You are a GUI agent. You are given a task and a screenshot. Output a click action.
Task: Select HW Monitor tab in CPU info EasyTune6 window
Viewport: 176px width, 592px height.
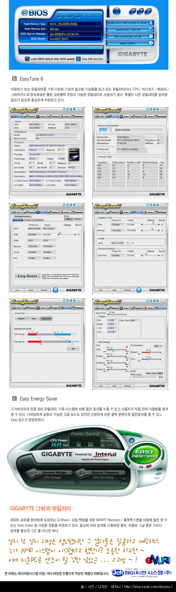(x=77, y=117)
